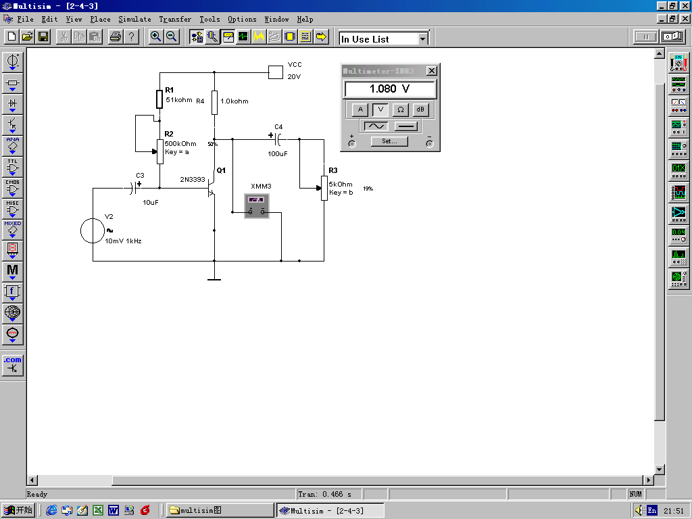Screen dimensions: 692x519
Task: Click the Transfer yellow arrow button
Action: [x=321, y=36]
